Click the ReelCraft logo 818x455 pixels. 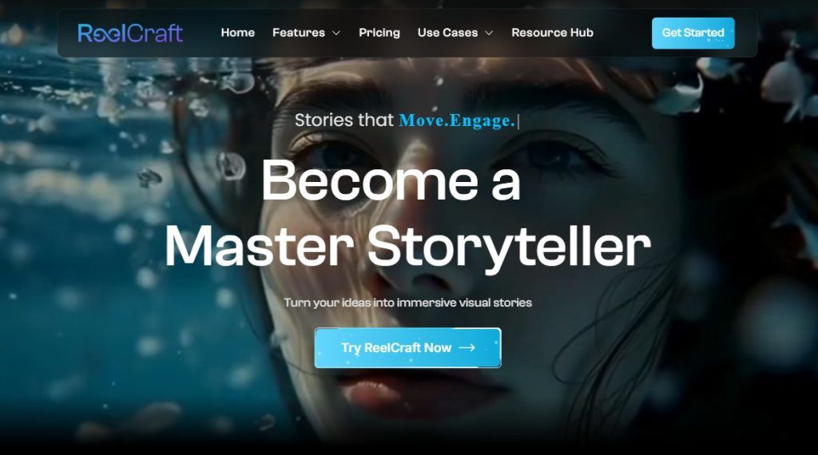click(x=130, y=34)
